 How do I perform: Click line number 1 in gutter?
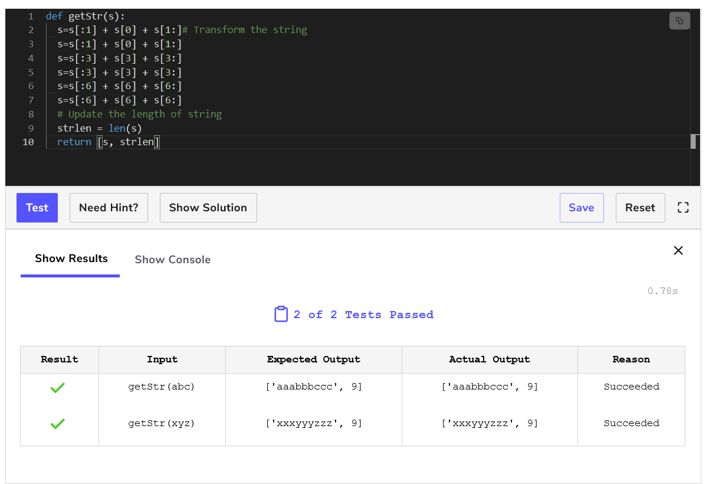click(x=31, y=16)
